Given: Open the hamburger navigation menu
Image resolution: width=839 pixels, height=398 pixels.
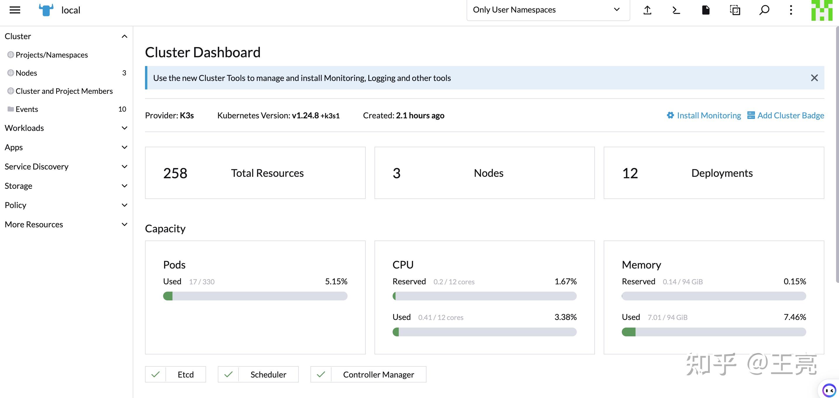Looking at the screenshot, I should click(15, 10).
